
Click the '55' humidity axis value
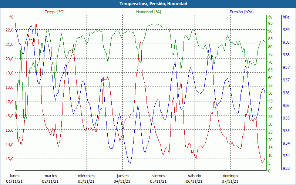[x=270, y=85]
